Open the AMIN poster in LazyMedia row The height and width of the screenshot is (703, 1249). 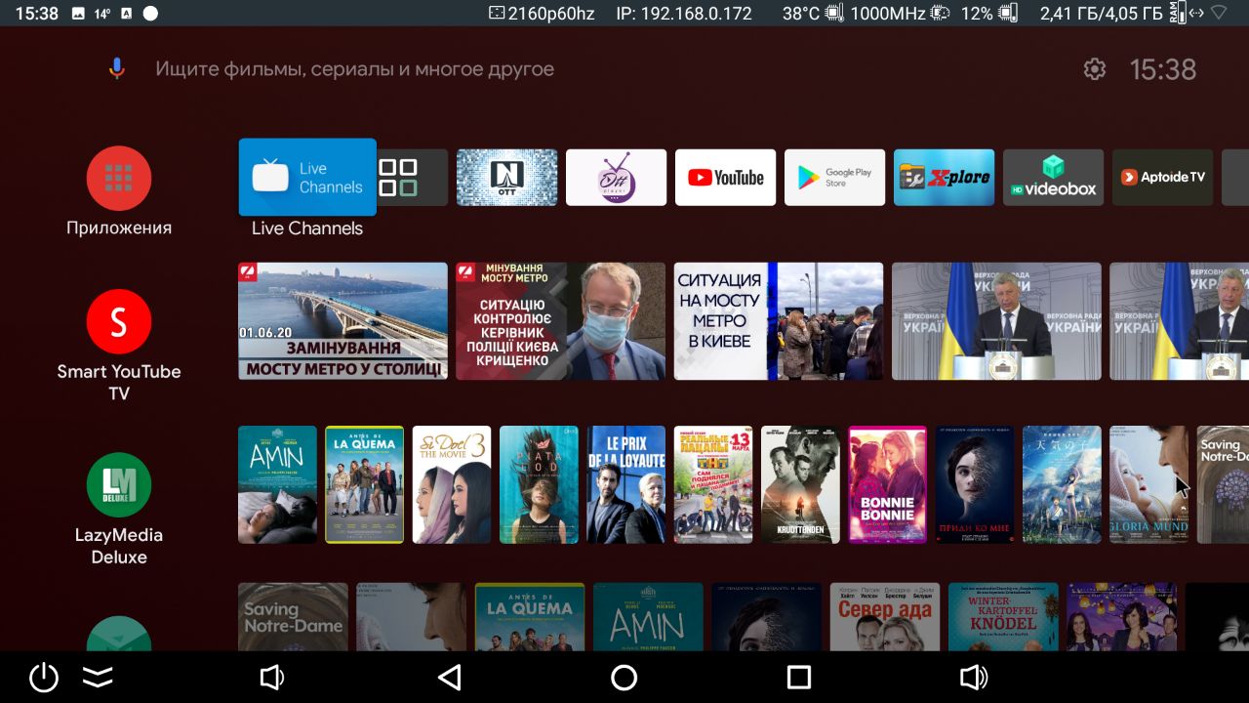coord(278,484)
